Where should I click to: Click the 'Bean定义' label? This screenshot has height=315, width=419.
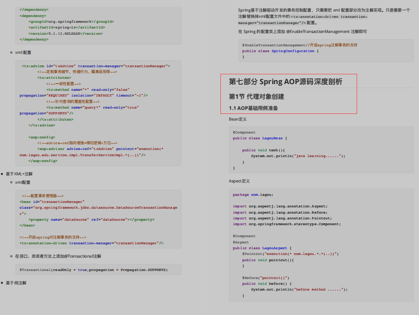pos(238,119)
